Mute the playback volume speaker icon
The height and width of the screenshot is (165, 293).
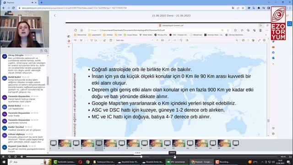[x=22, y=157]
